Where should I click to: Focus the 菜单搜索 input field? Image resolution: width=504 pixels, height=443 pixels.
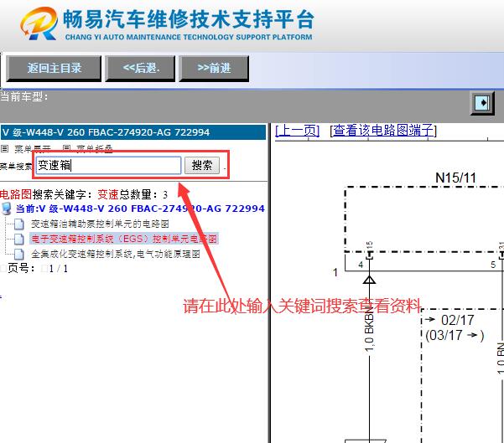pos(109,166)
